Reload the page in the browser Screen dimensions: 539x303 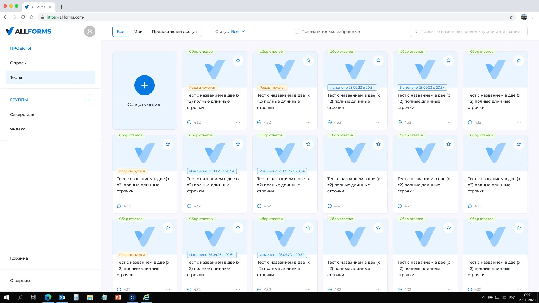23,17
